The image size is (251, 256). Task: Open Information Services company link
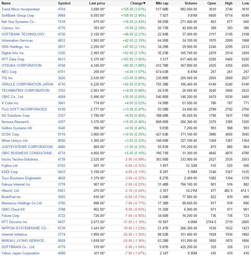(x=19, y=40)
